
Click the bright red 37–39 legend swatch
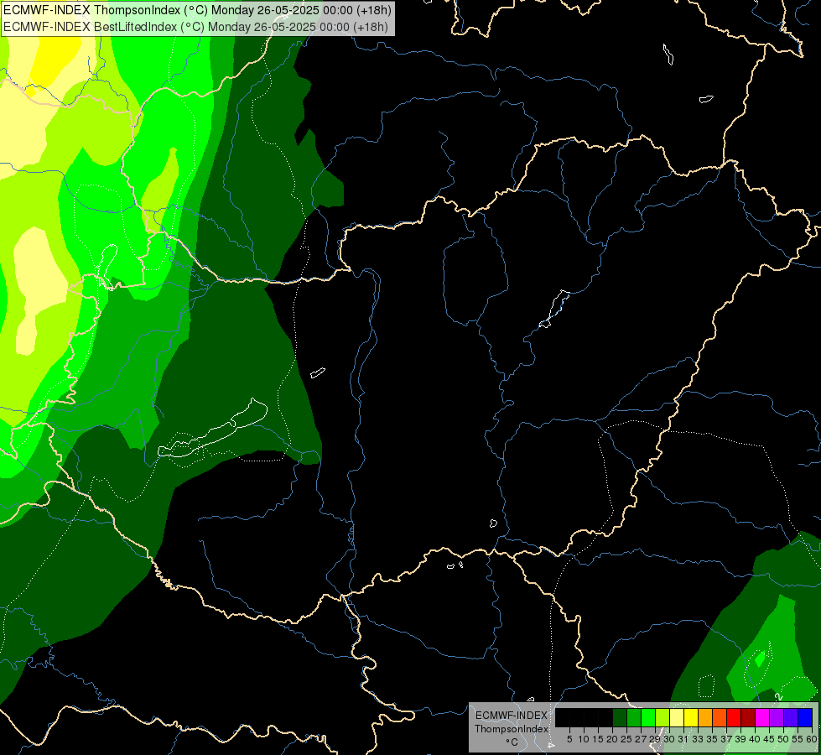point(734,717)
